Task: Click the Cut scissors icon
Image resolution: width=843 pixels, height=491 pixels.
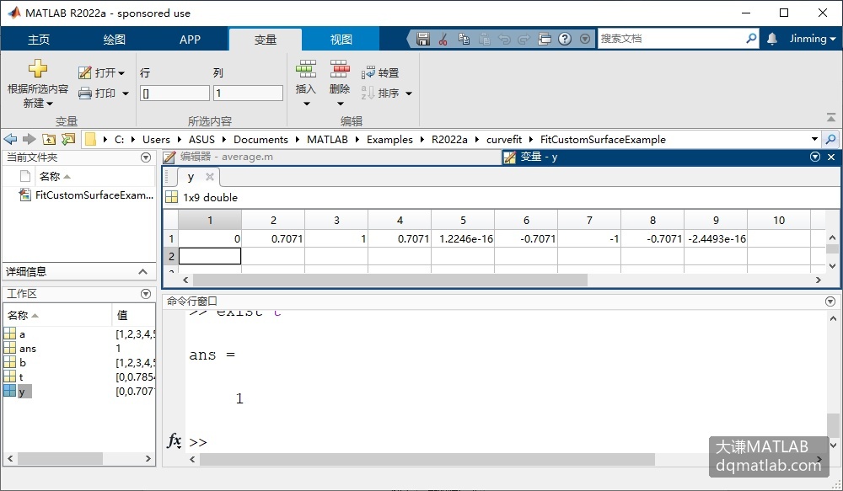Action: 443,39
